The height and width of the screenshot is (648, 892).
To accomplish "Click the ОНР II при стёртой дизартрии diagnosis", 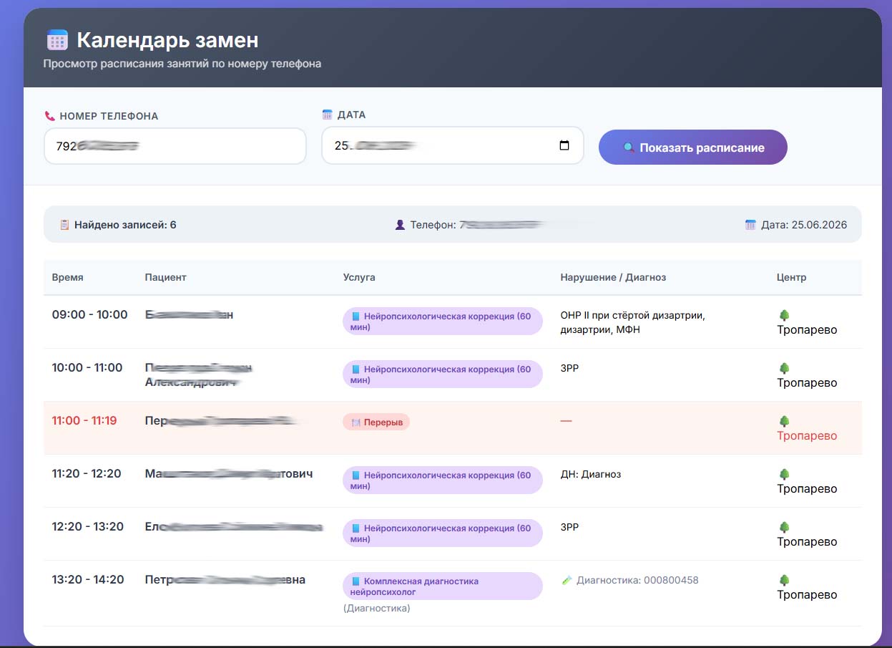I will (632, 322).
